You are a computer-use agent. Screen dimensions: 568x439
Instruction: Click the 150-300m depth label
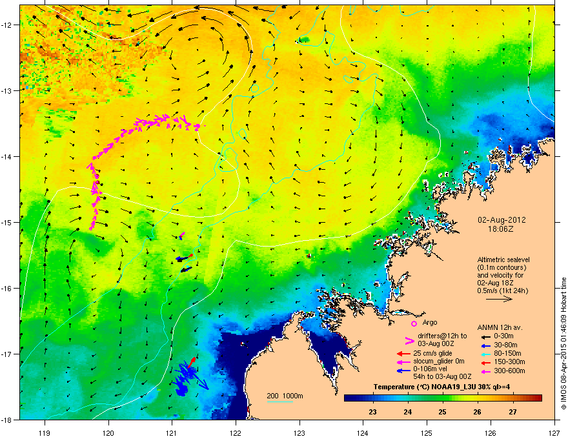509,362
